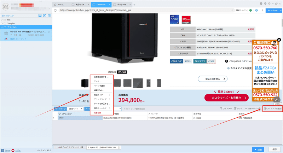Image resolution: width=283 pixels, height=153 pixels.
Task: Click the import task icon beside 全てのタスク
Action: tap(40, 16)
